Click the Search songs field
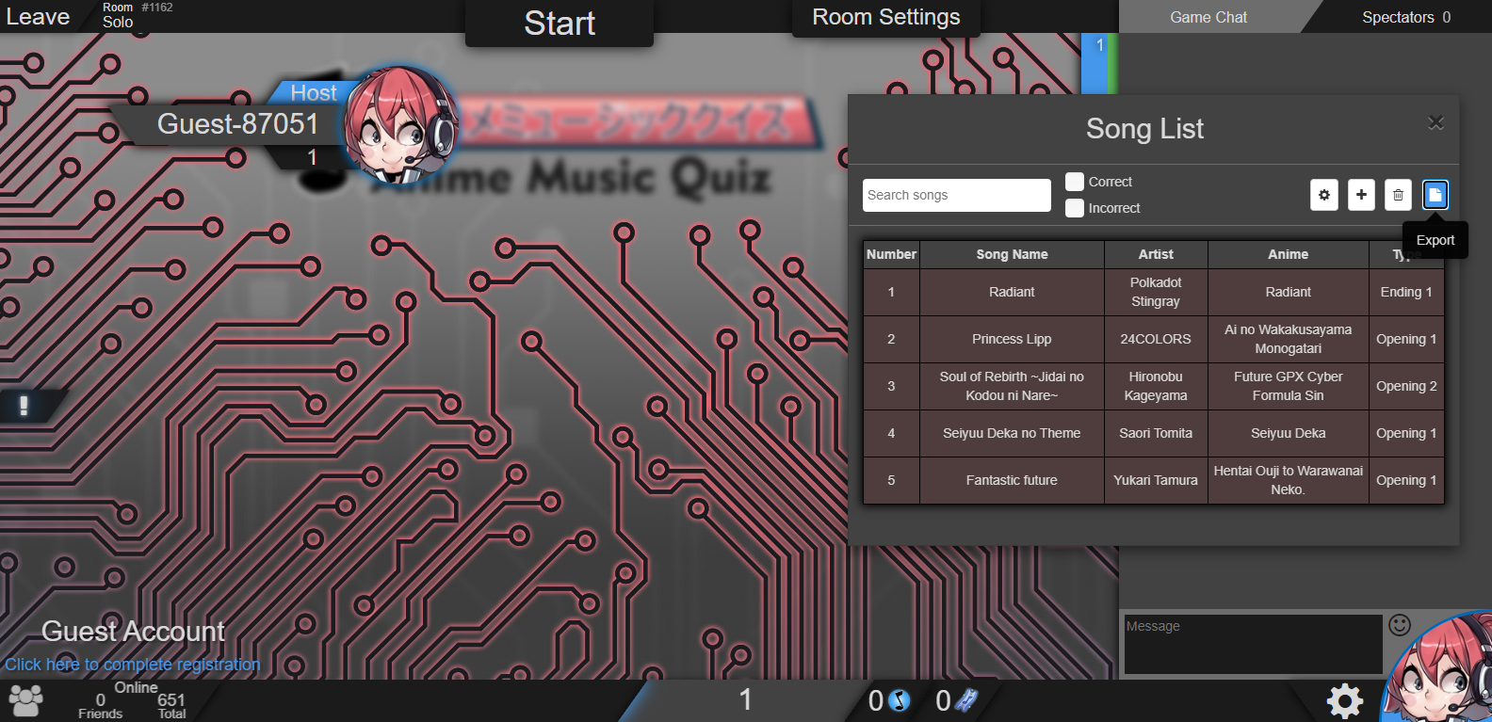The width and height of the screenshot is (1492, 722). point(957,195)
